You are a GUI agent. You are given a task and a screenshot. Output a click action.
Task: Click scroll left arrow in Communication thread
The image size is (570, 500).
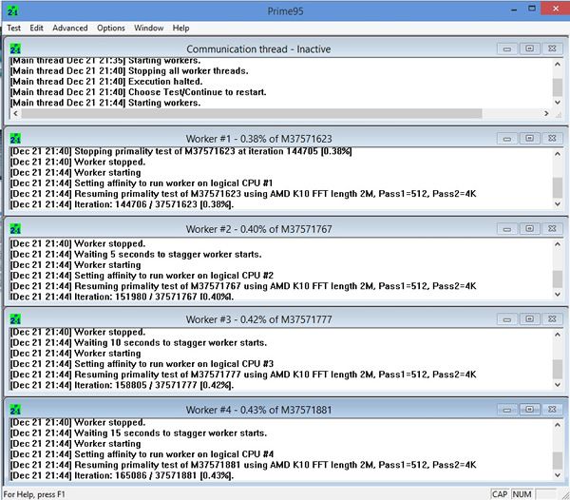[x=15, y=113]
